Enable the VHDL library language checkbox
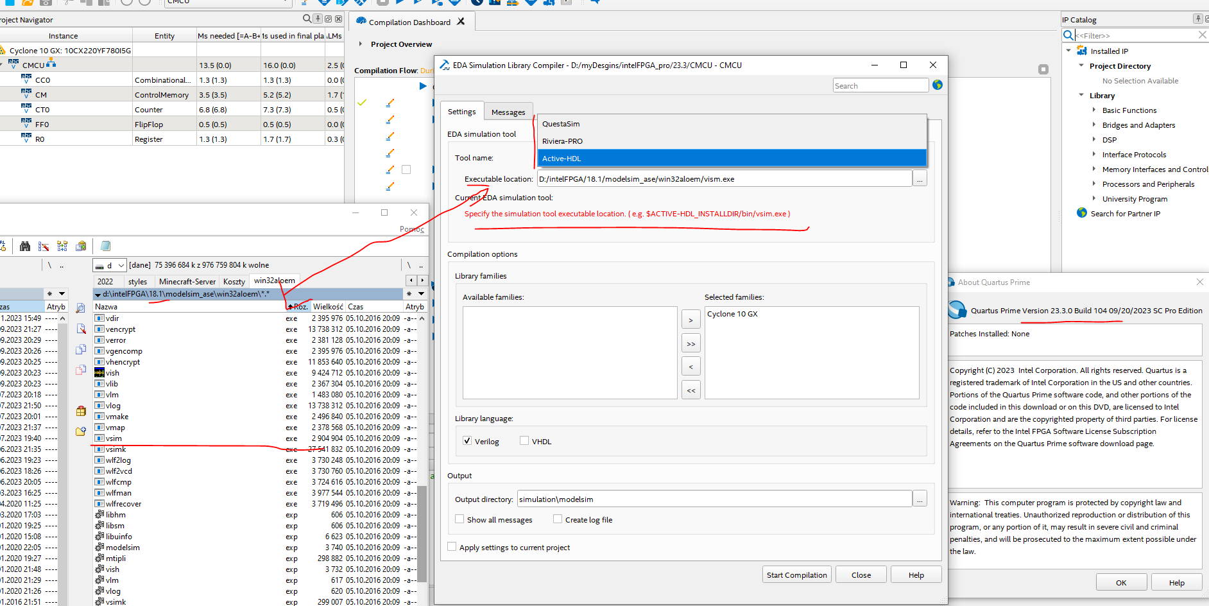Screen dimensions: 1209x606 [524, 441]
